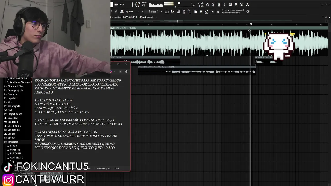Select the Impulses folder
Screen dimensions: 331x186
tap(11, 98)
